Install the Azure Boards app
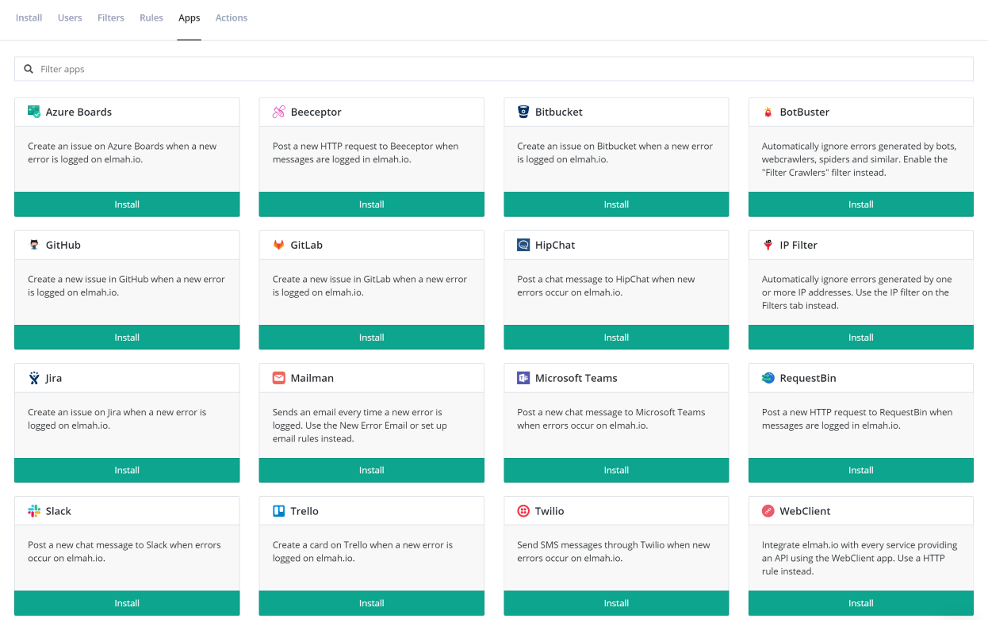Image resolution: width=988 pixels, height=622 pixels. pos(127,204)
